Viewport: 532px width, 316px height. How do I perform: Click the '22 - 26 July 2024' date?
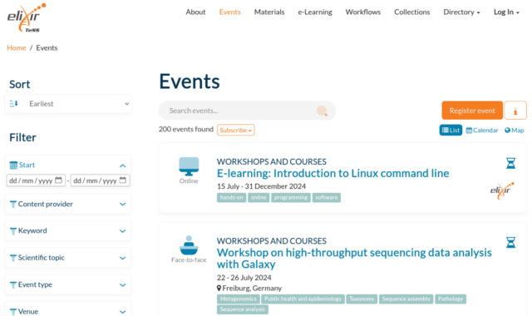(x=244, y=278)
